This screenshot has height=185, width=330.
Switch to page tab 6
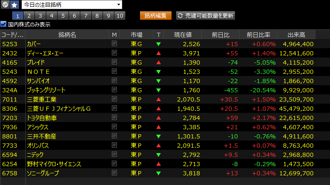74,16
